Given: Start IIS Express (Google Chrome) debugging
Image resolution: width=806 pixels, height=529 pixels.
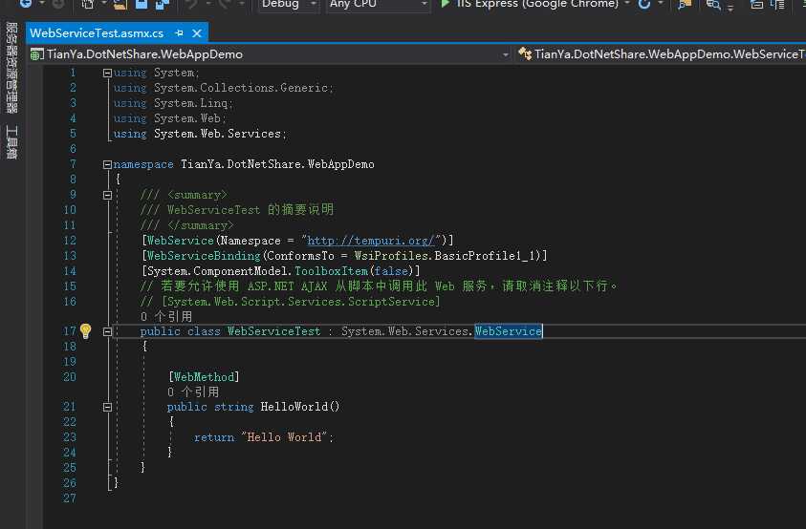Looking at the screenshot, I should click(530, 4).
